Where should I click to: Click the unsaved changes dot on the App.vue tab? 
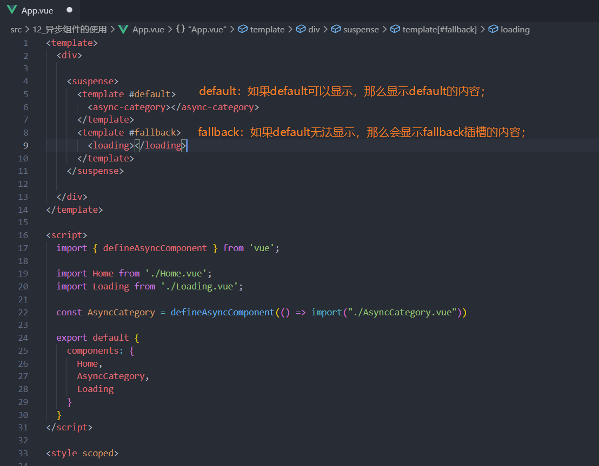69,10
